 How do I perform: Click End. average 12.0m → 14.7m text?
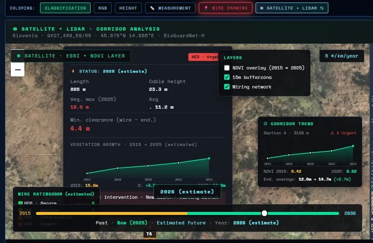coord(307,179)
